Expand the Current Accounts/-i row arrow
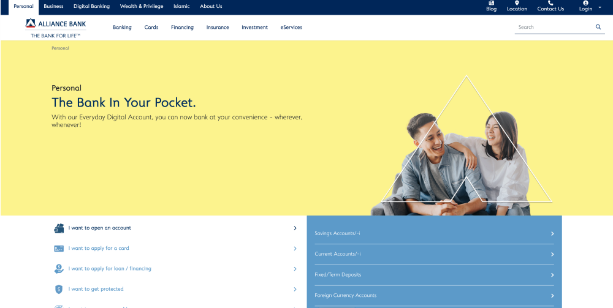 552,254
